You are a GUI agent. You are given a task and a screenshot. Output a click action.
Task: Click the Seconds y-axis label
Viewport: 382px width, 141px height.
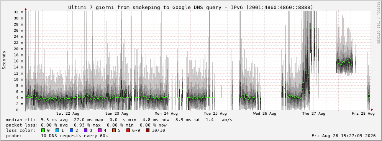click(4, 60)
